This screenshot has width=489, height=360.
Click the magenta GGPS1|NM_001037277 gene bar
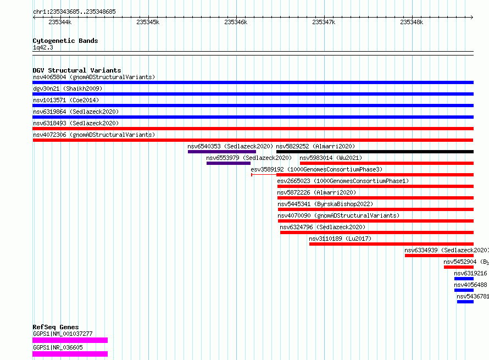click(x=70, y=340)
